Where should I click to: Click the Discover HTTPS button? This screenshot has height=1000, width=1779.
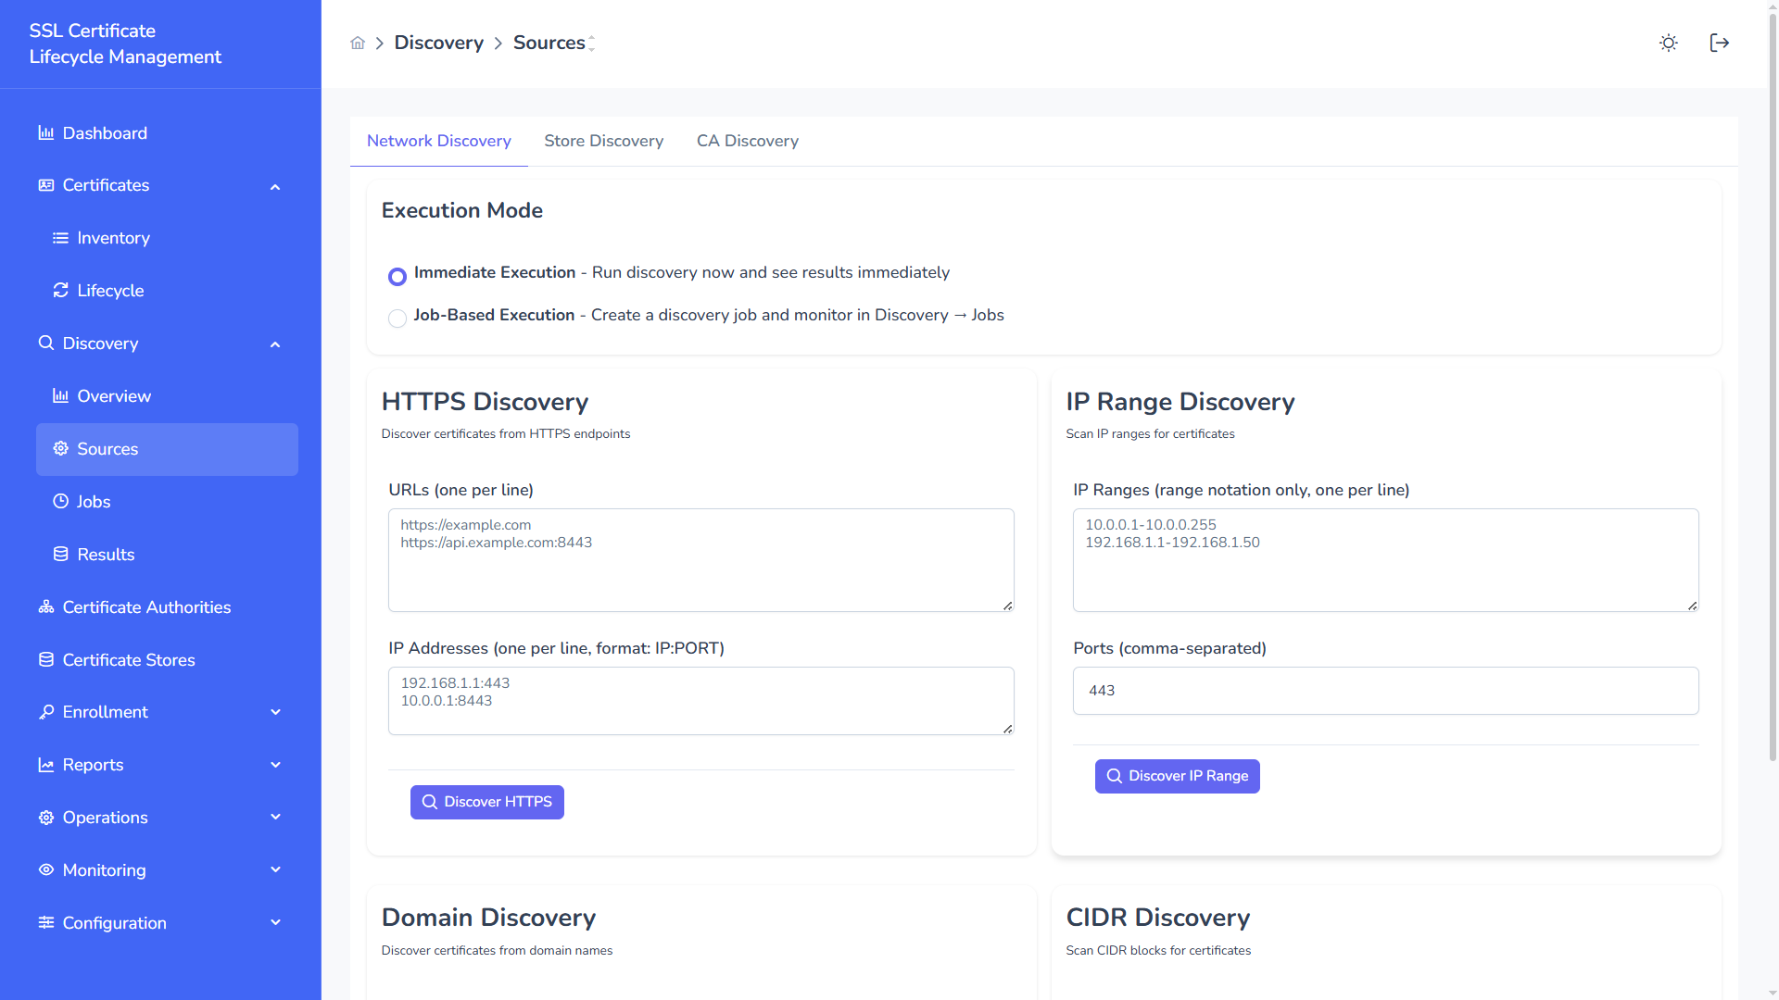(486, 802)
